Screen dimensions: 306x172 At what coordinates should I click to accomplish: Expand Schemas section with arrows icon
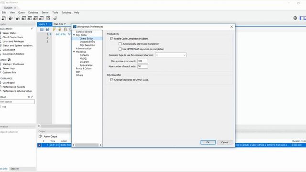32,97
